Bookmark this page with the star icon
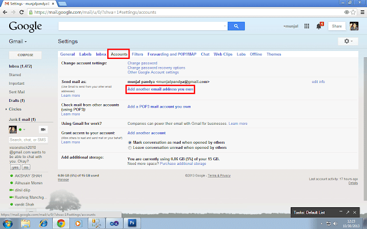367x229 pixels. pyautogui.click(x=353, y=12)
